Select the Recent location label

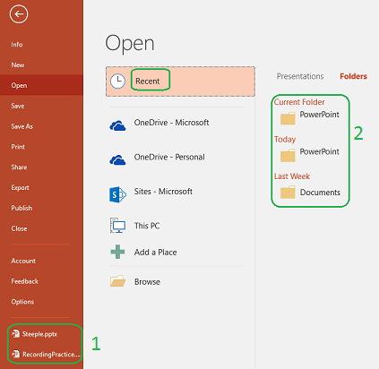[x=148, y=82]
